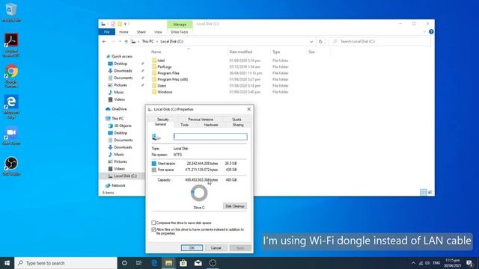The image size is (479, 269).
Task: Click taskbar Type here to search box
Action: (x=66, y=263)
